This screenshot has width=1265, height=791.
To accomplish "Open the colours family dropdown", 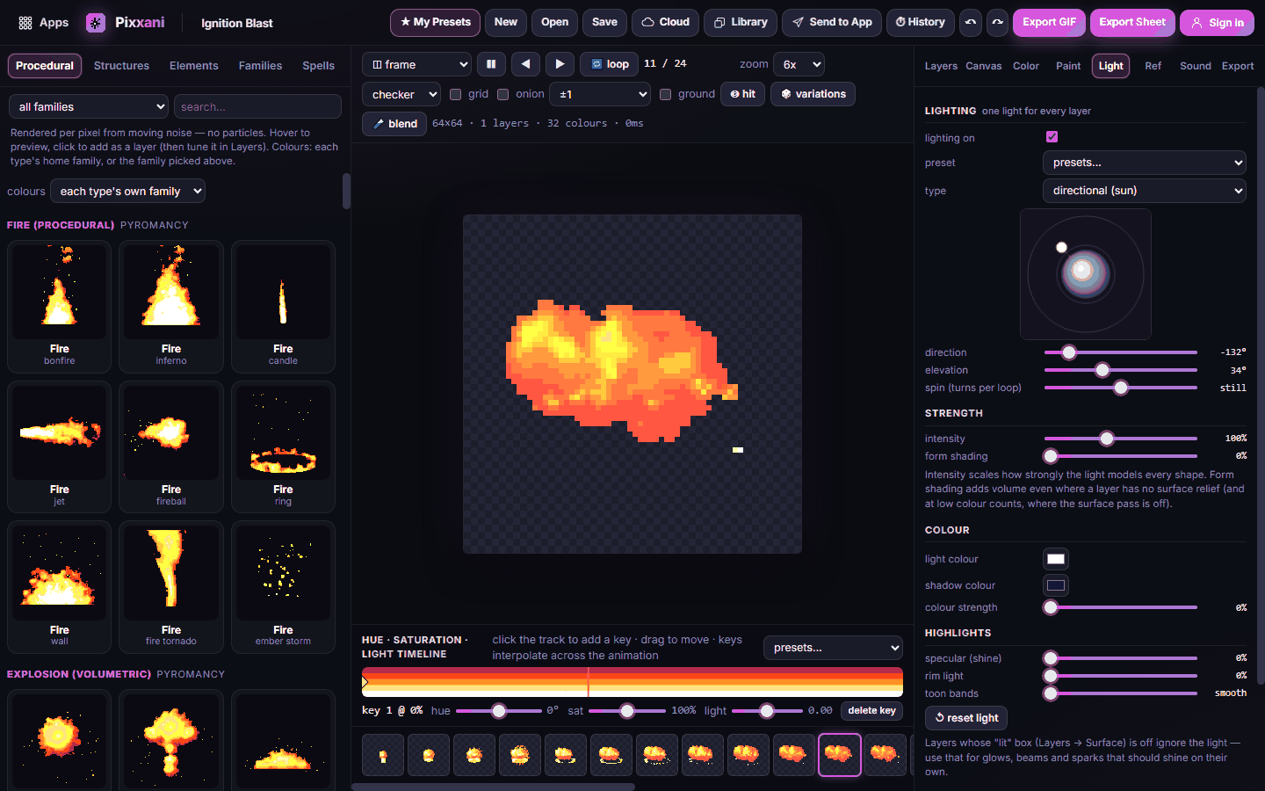I will tap(128, 191).
